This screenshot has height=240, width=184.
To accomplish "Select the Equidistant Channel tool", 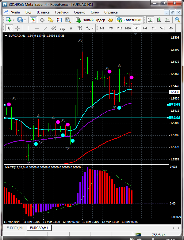I will [x=54, y=28].
